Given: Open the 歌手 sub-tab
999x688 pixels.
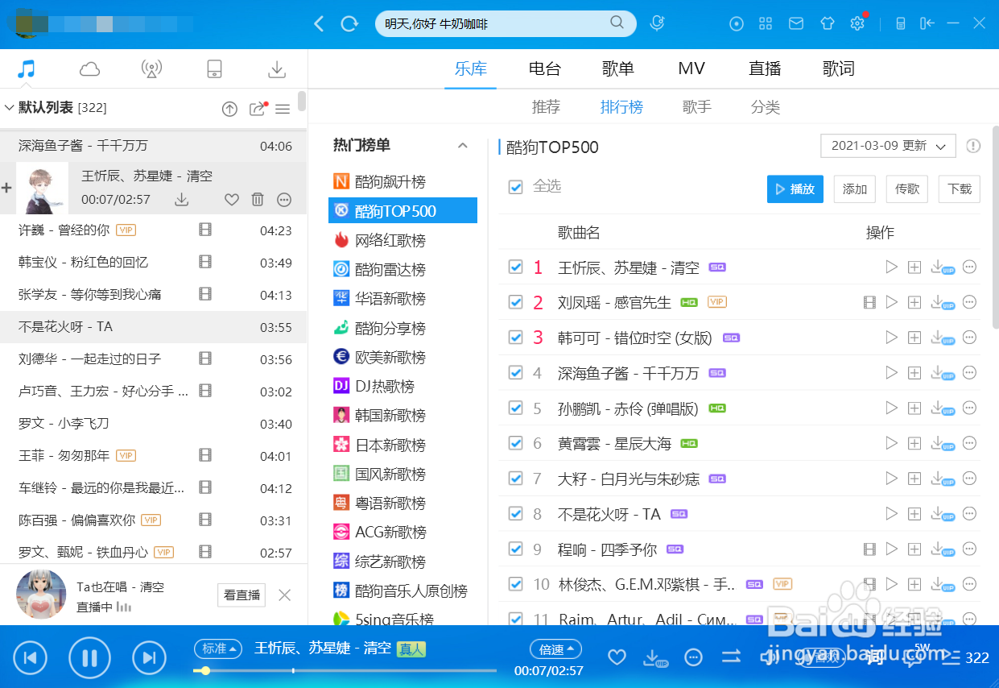Looking at the screenshot, I should [697, 107].
